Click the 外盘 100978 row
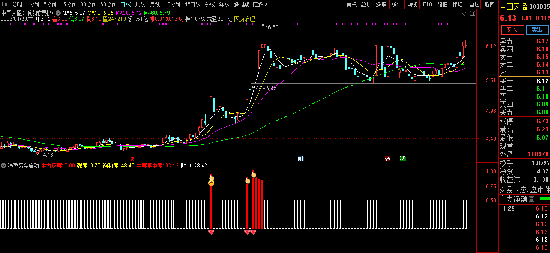Image resolution: width=550 pixels, height=253 pixels. click(x=524, y=154)
